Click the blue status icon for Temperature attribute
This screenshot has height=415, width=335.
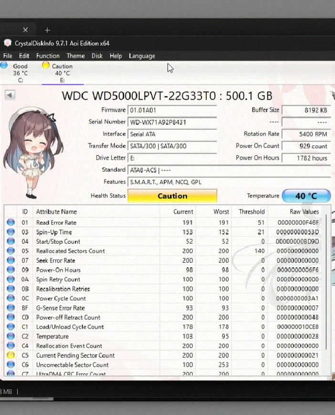pyautogui.click(x=10, y=336)
